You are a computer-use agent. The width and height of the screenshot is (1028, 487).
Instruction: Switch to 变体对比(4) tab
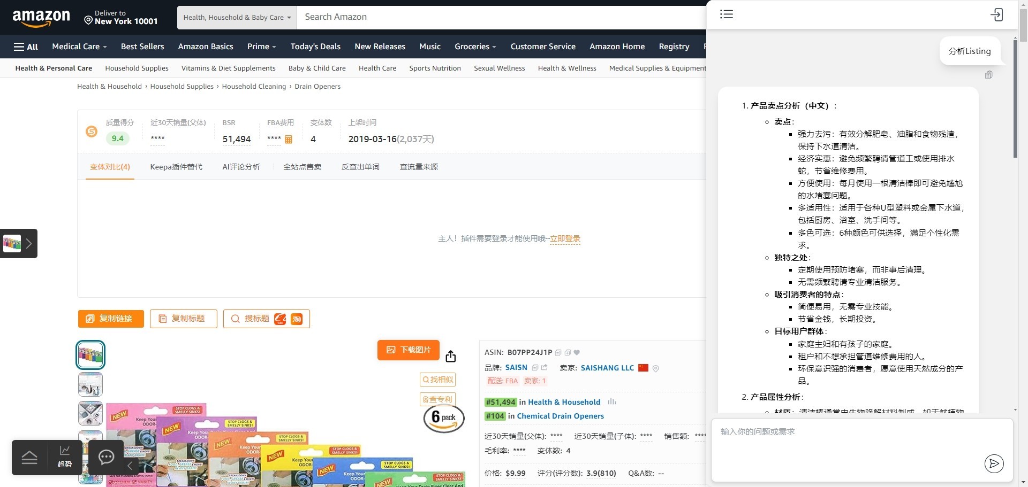110,167
